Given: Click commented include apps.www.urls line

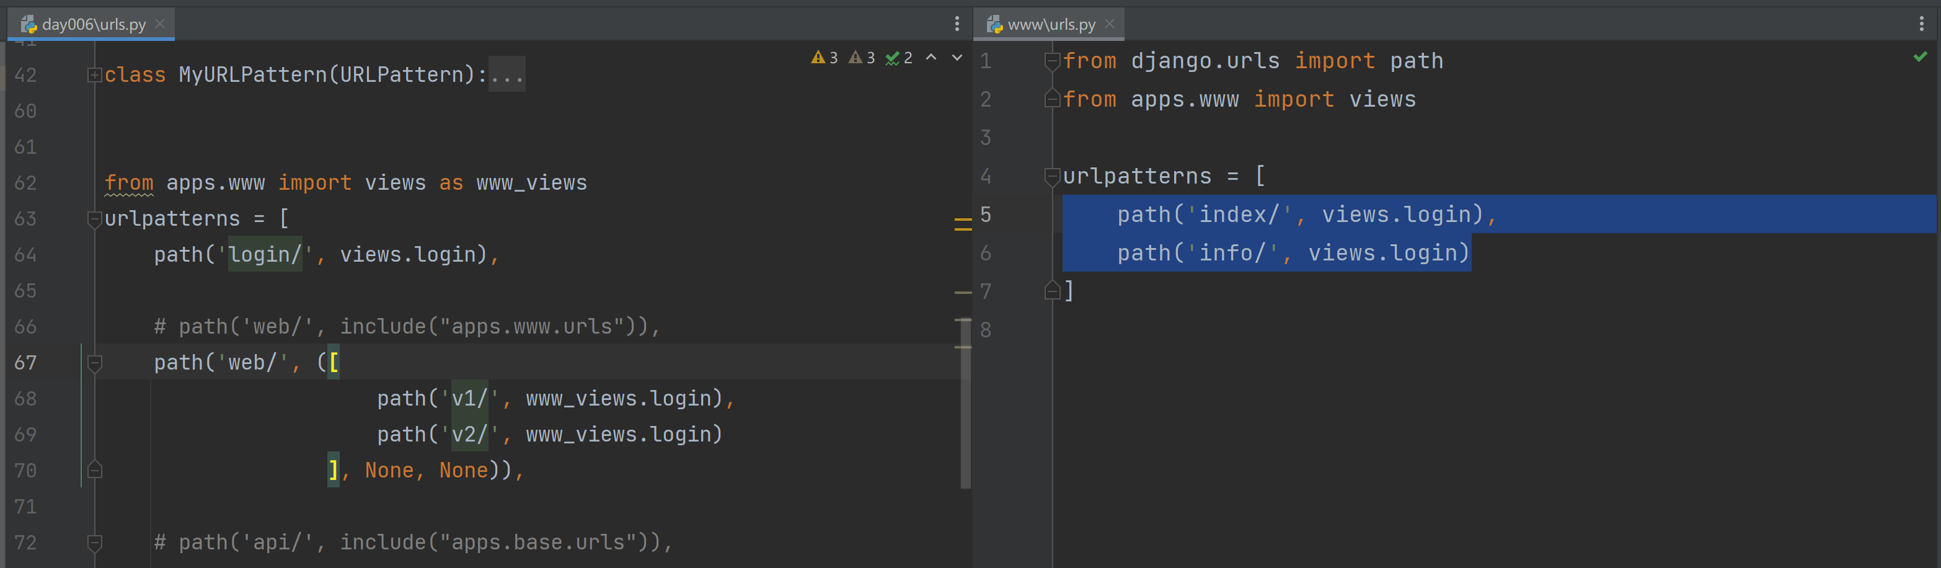Looking at the screenshot, I should pos(407,326).
